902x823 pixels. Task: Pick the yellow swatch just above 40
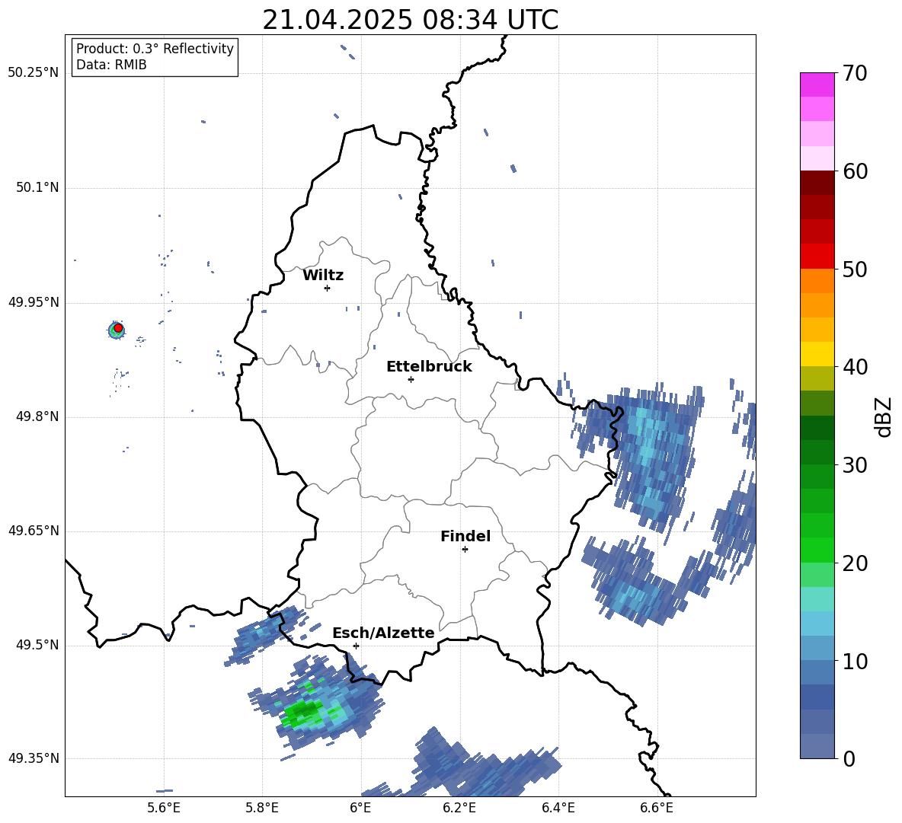tap(817, 355)
